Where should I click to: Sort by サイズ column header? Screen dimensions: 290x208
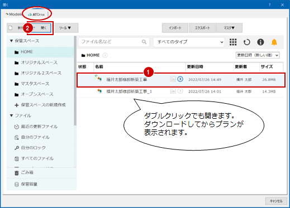[267, 66]
